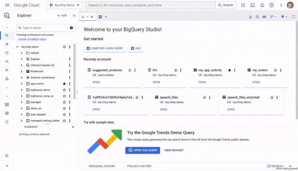The width and height of the screenshot is (298, 171).
Task: Star the duet_dataset dataset
Action: (x=64, y=114)
